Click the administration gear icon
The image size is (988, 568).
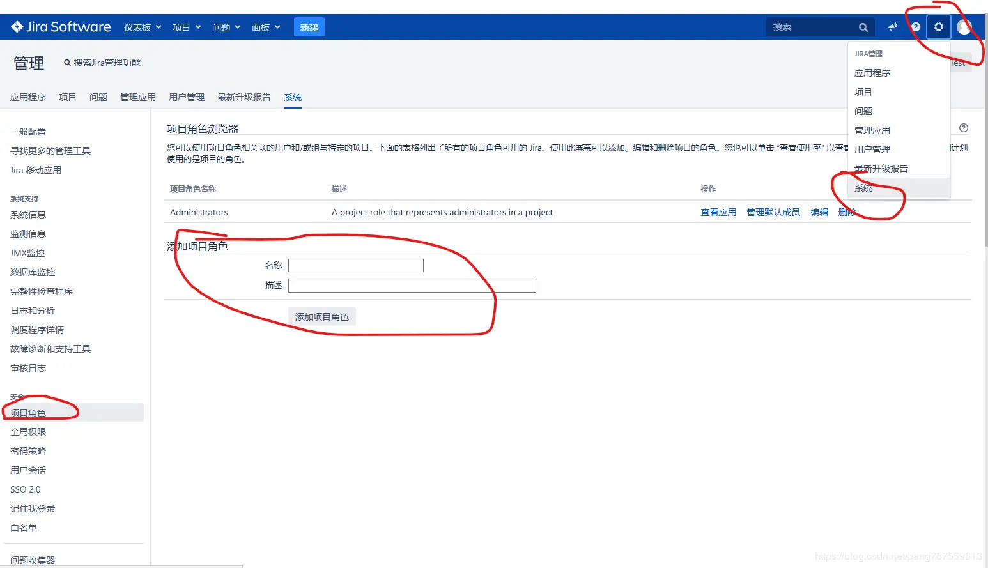(938, 27)
